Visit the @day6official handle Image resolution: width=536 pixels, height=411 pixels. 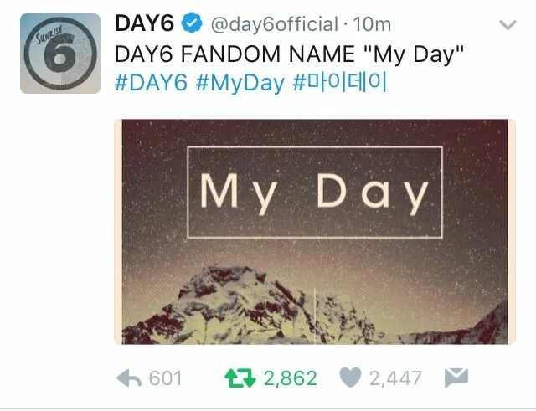coord(275,24)
